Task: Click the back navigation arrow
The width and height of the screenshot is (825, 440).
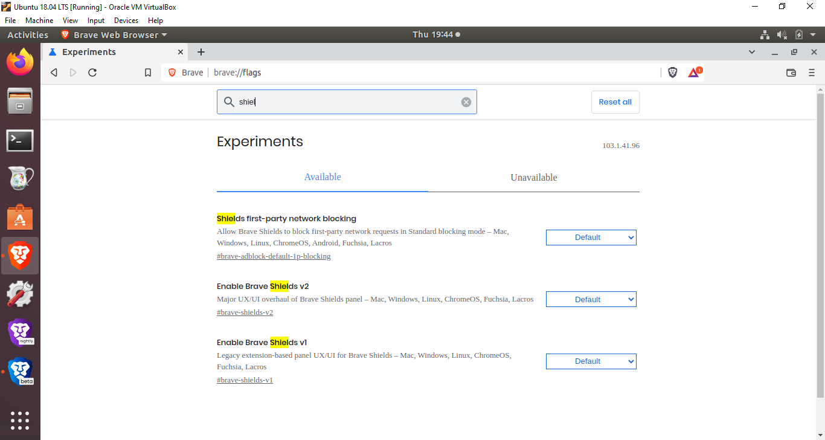Action: pyautogui.click(x=54, y=72)
